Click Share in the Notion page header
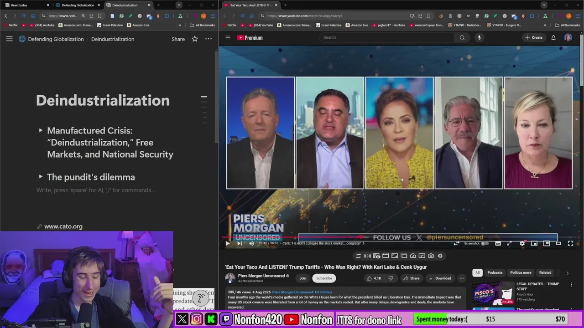Image resolution: width=584 pixels, height=328 pixels. (x=178, y=39)
